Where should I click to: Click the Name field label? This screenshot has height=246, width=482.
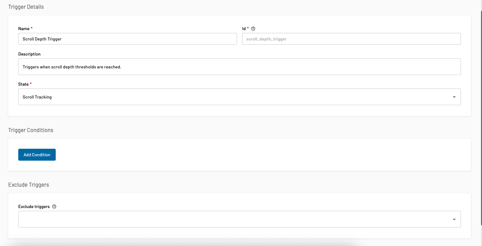coord(24,29)
